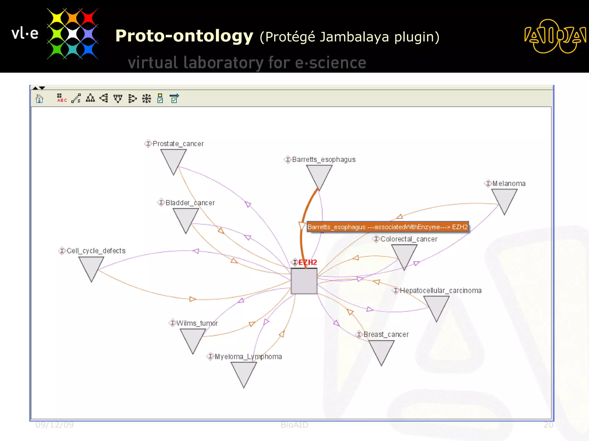
Task: Click the Melanoma label text
Action: pyautogui.click(x=509, y=183)
